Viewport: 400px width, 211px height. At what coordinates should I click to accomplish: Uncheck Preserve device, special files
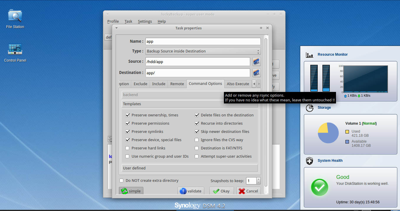pyautogui.click(x=127, y=140)
